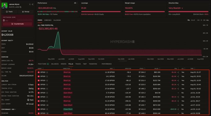Click SP500 asset icon in Jul 24, 03:08 row
This screenshot has width=211, height=116.
pos(38,113)
